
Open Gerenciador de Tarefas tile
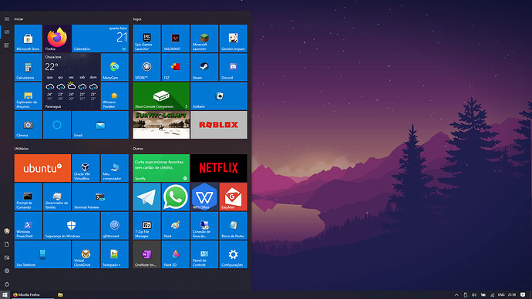click(x=57, y=197)
